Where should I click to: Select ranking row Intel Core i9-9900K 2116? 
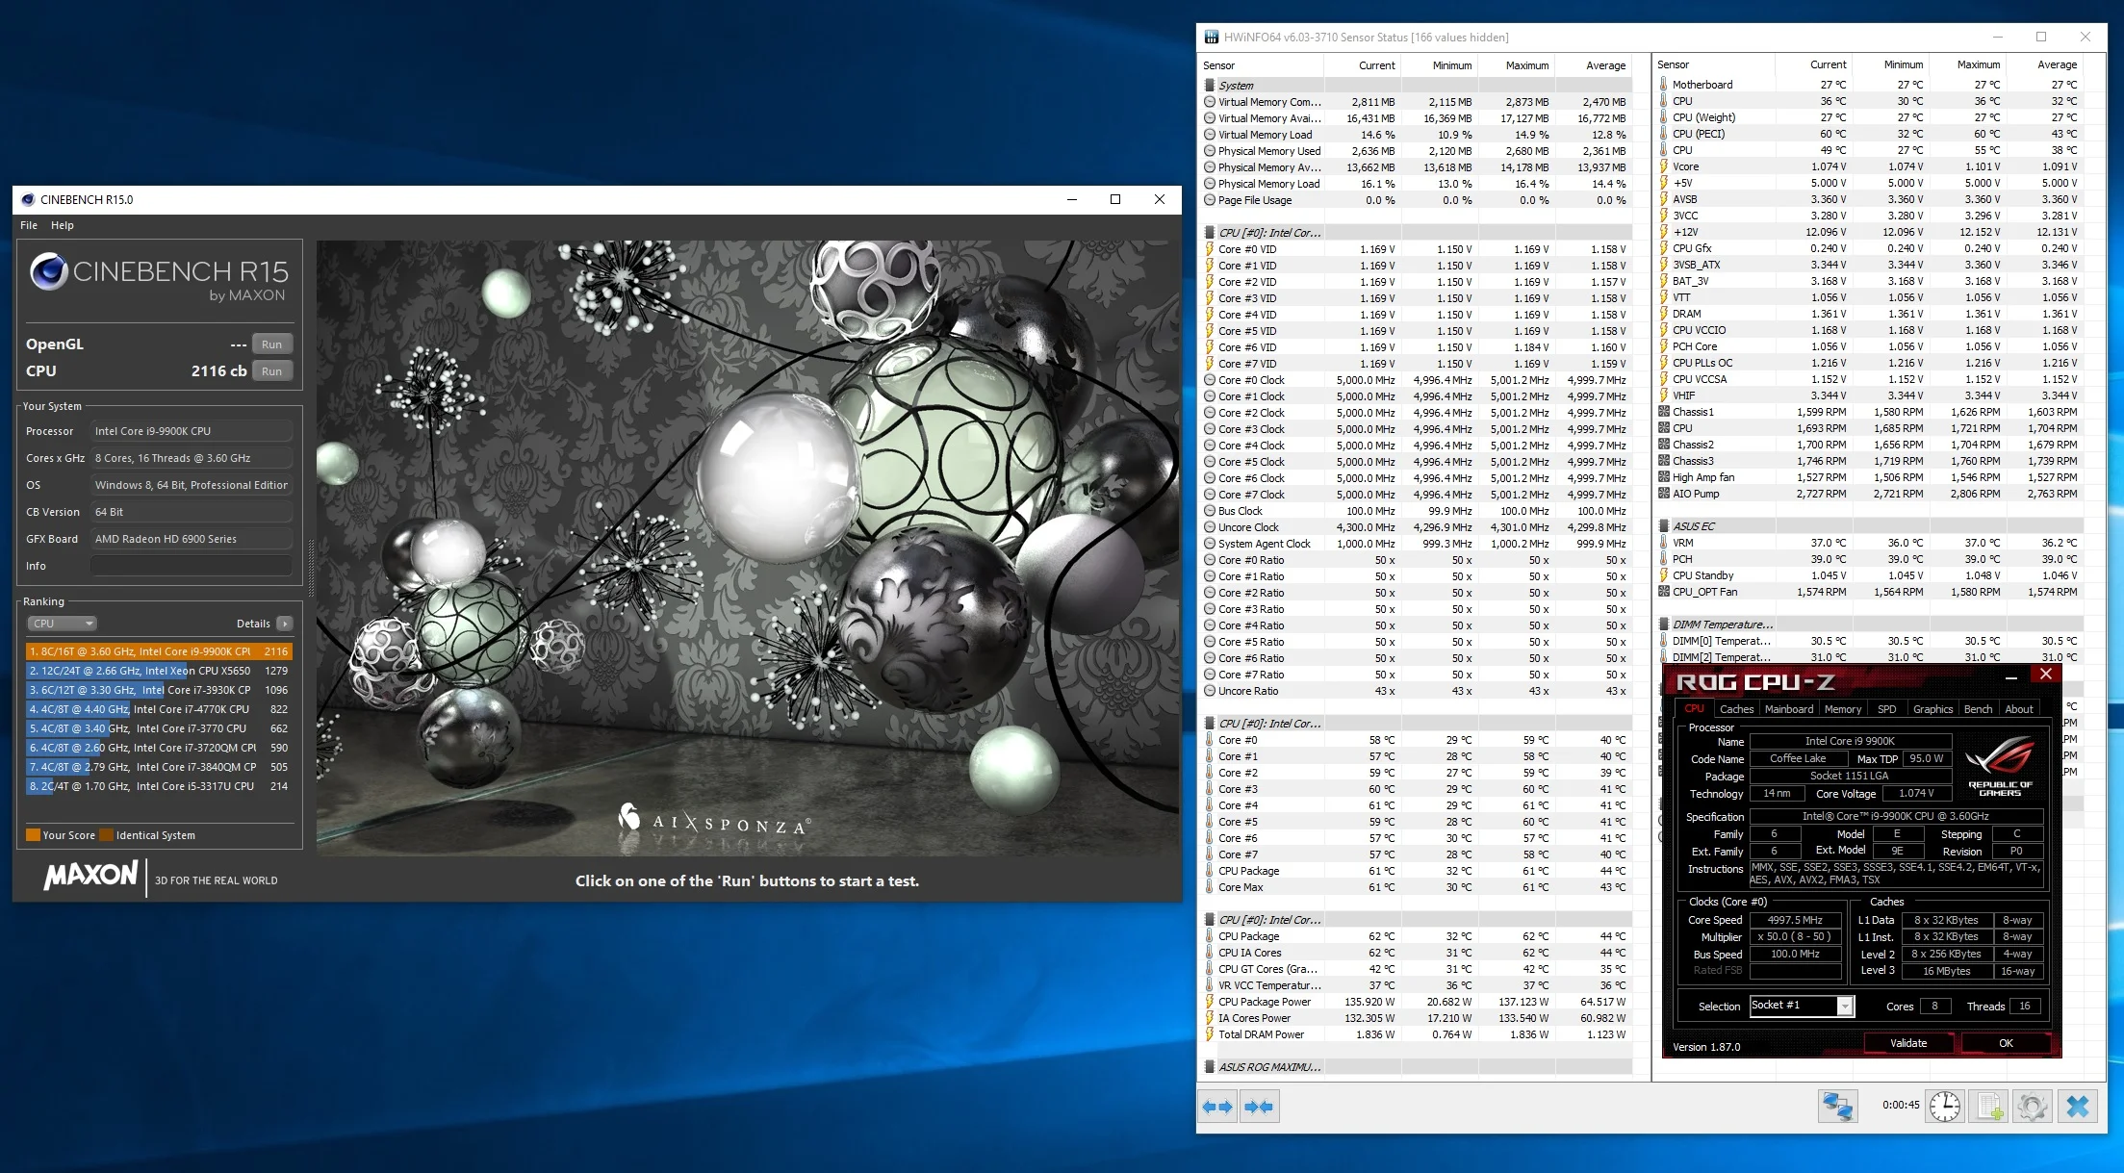click(x=159, y=651)
